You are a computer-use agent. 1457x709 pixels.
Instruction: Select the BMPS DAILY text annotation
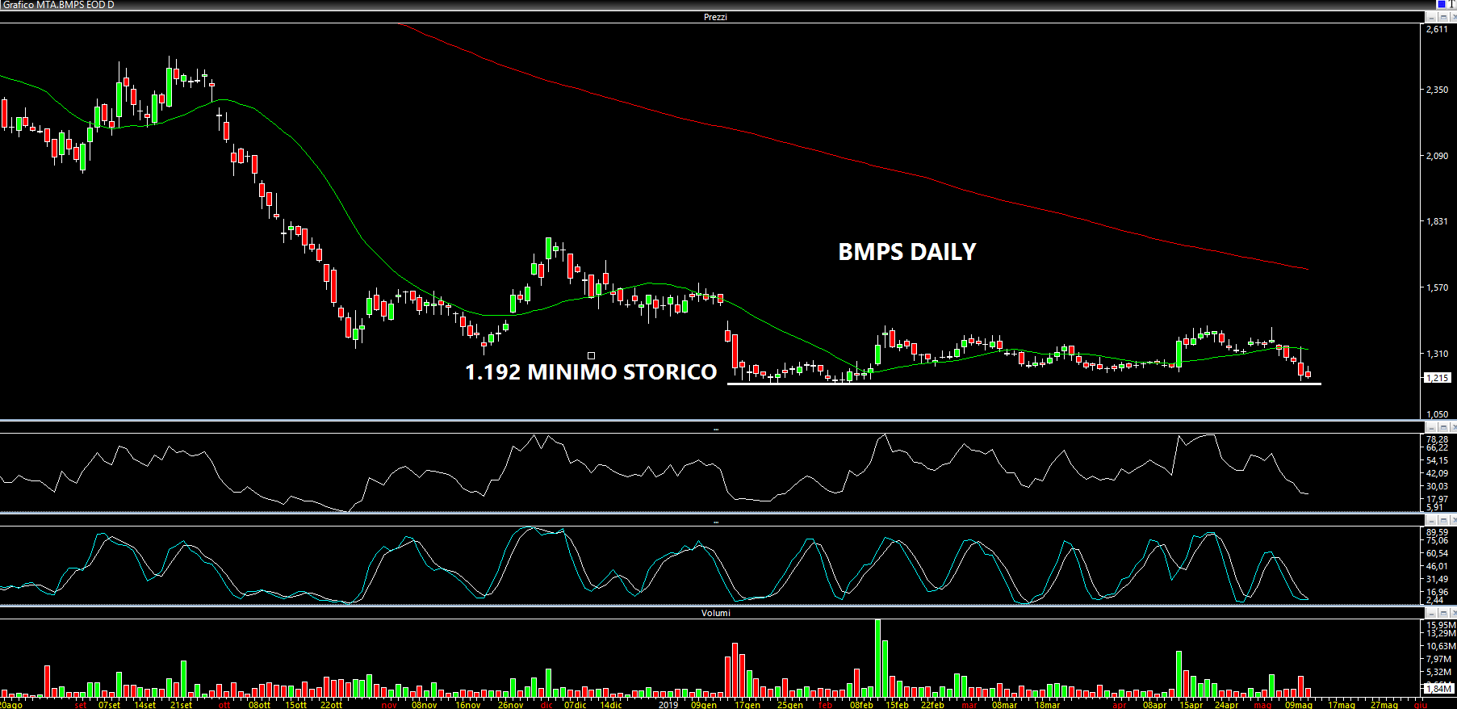pyautogui.click(x=907, y=252)
